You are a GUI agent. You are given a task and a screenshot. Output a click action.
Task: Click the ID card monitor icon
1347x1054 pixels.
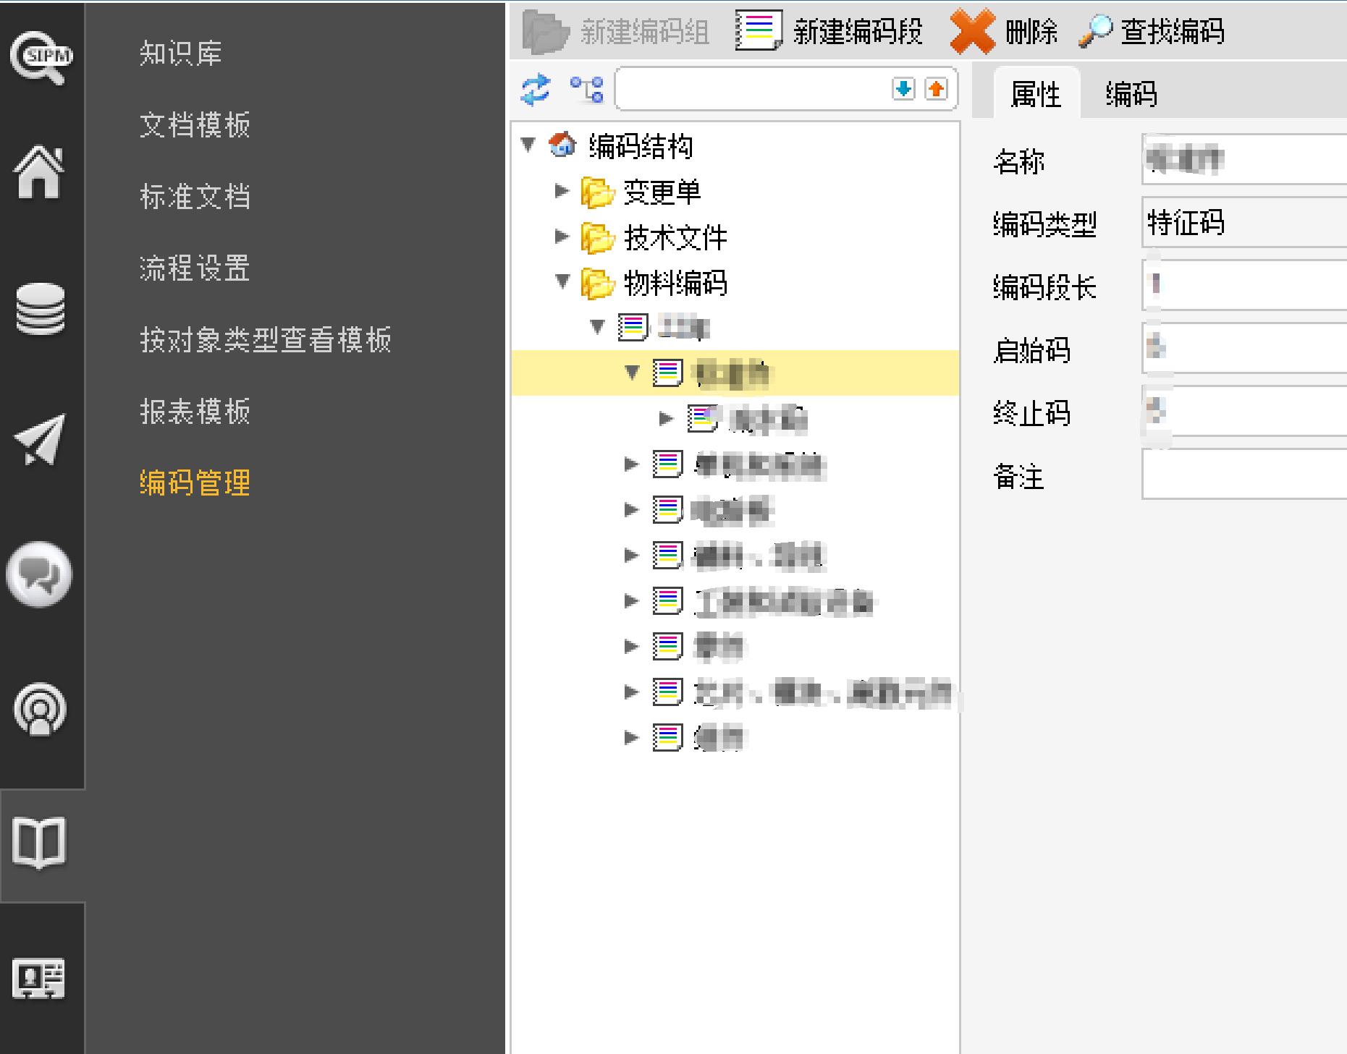(x=39, y=979)
